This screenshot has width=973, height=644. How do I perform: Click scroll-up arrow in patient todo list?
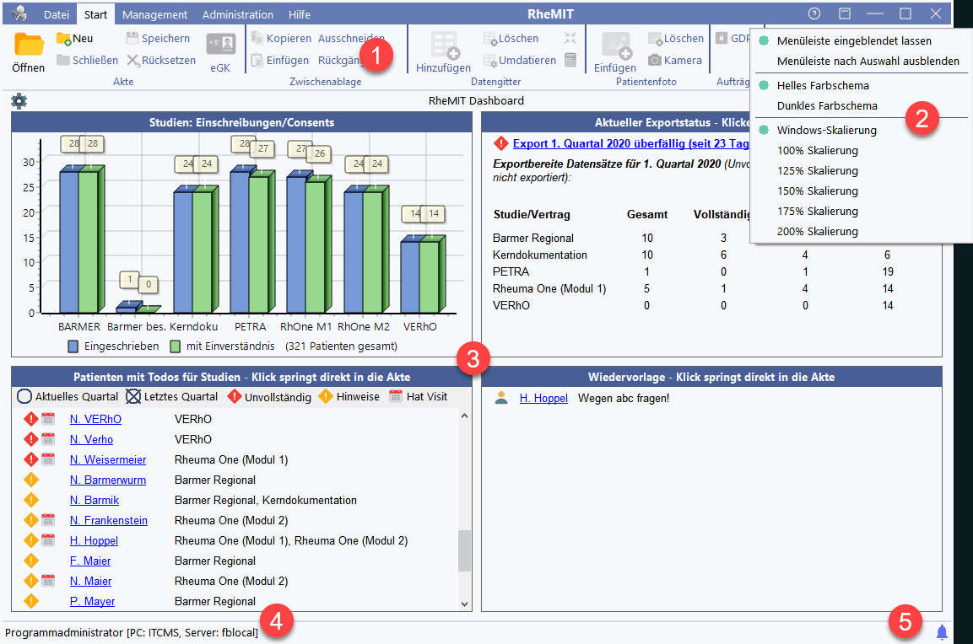pos(465,415)
